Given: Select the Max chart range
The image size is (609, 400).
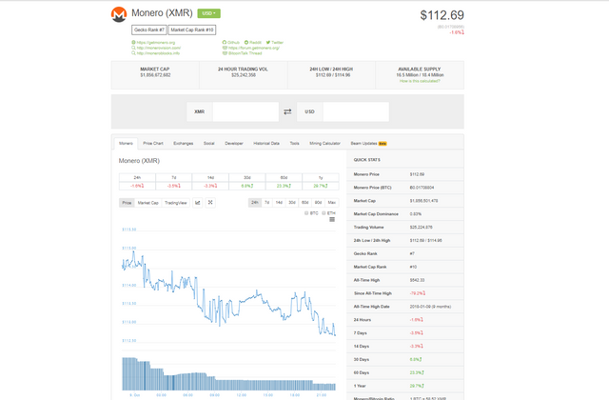Looking at the screenshot, I should pos(331,203).
